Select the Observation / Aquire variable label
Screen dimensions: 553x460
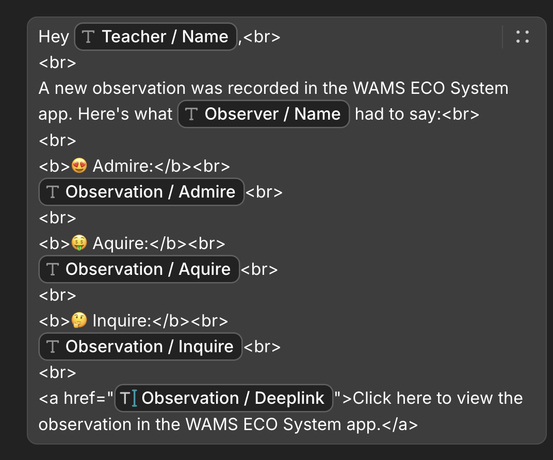click(x=148, y=269)
